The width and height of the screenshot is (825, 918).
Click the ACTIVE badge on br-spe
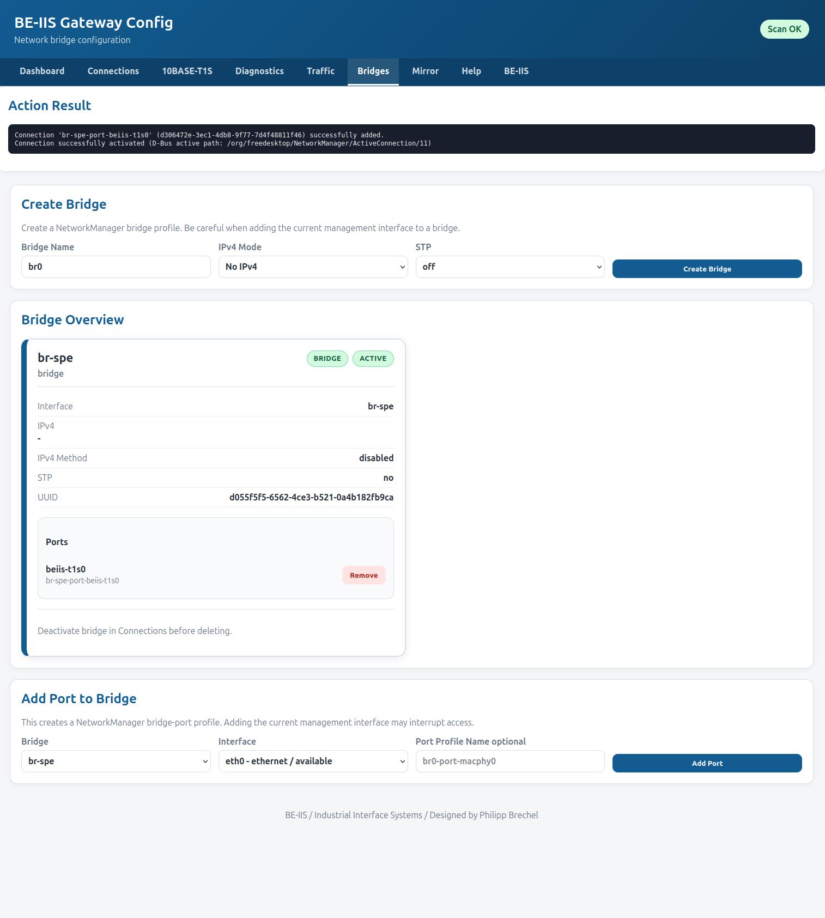373,359
